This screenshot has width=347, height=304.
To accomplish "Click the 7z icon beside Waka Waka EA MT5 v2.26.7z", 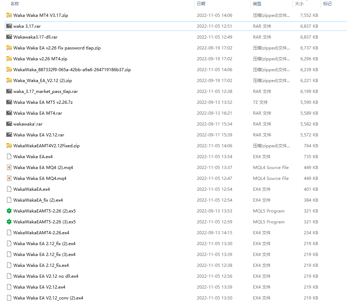I will [9, 102].
